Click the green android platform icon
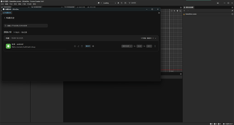This screenshot has width=234, height=125. tap(8, 46)
